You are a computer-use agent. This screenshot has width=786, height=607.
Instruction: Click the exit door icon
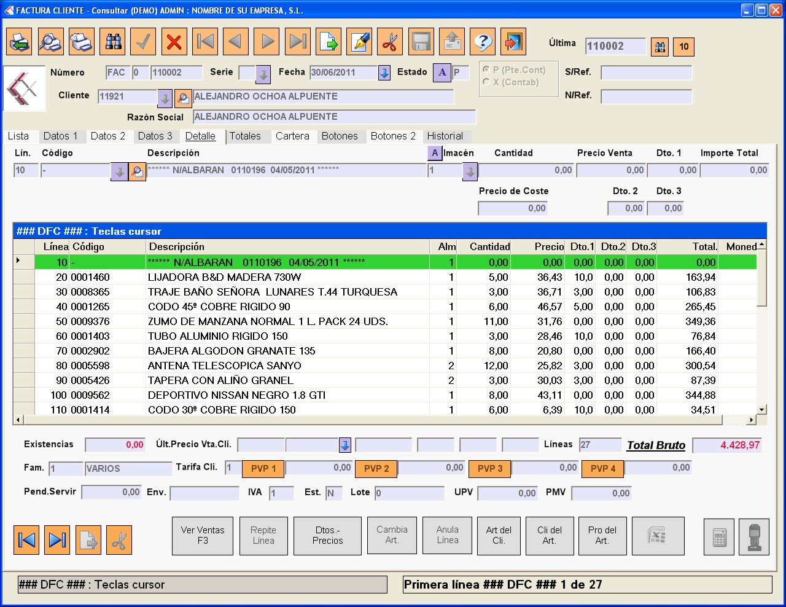coord(513,42)
